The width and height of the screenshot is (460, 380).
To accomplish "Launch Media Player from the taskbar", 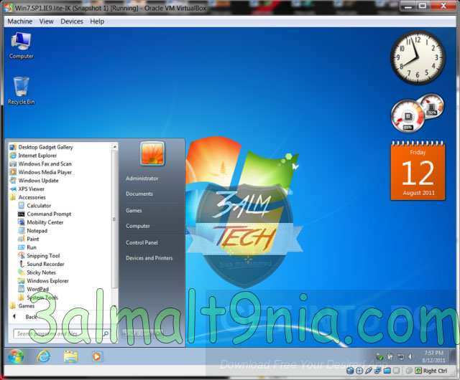I will [x=96, y=356].
